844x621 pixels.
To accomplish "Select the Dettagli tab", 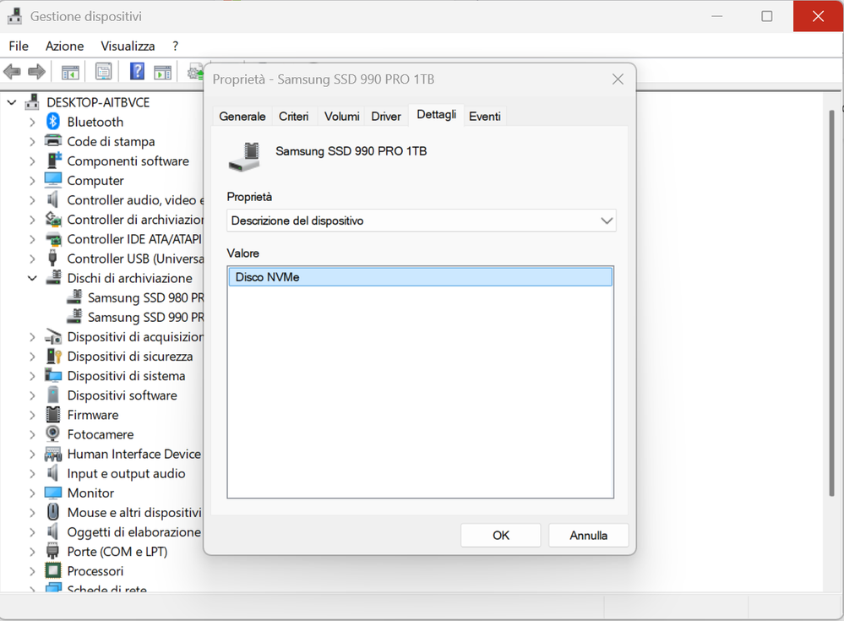I will click(x=436, y=115).
